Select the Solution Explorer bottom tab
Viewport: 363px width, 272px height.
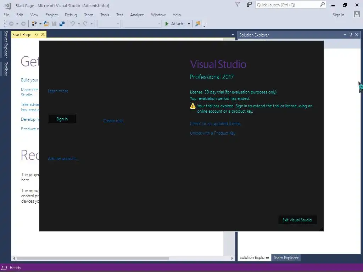coord(255,257)
